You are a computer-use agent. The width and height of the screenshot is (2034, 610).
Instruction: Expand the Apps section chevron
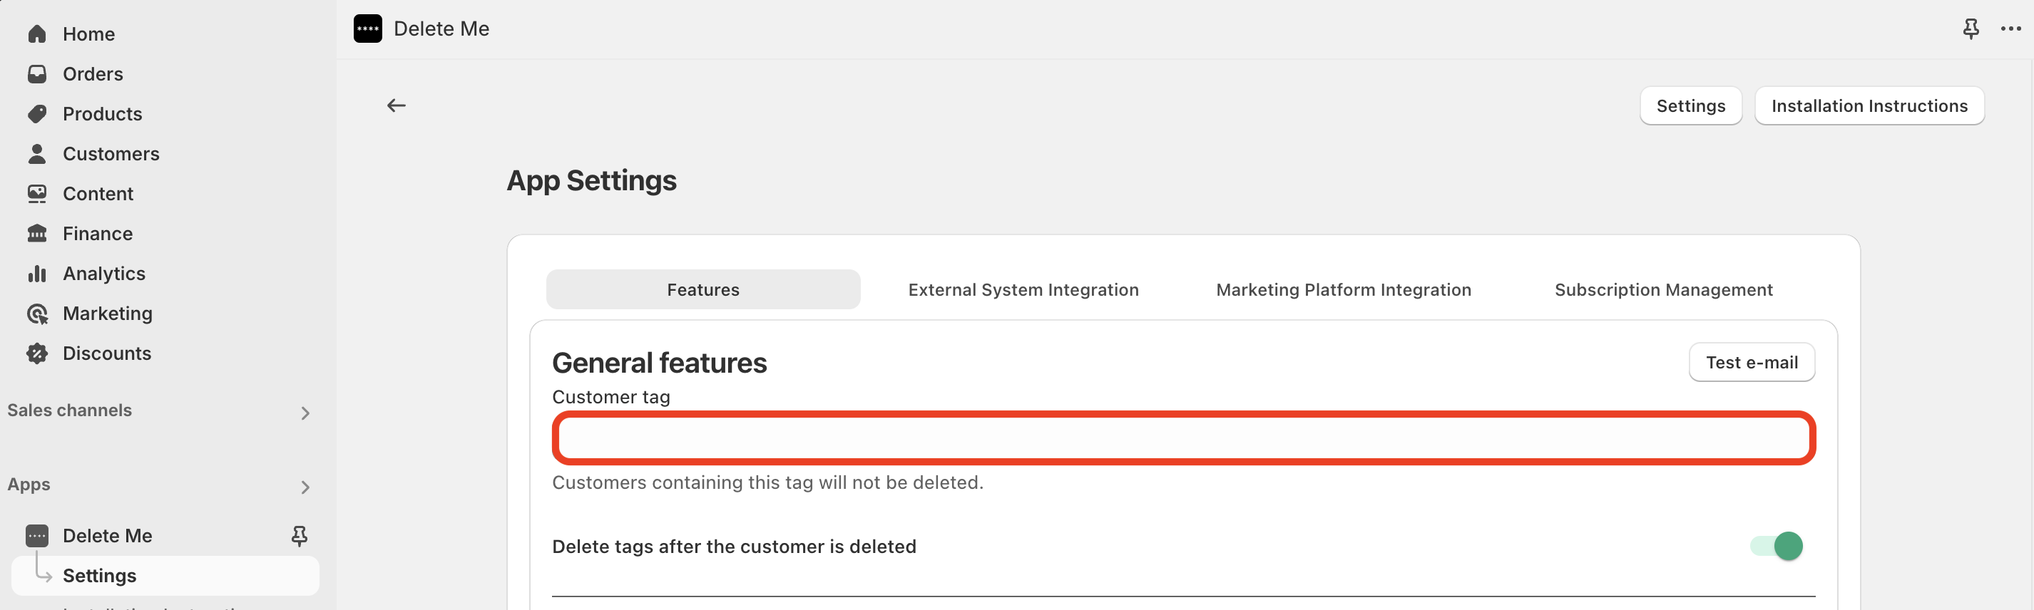[x=305, y=487]
